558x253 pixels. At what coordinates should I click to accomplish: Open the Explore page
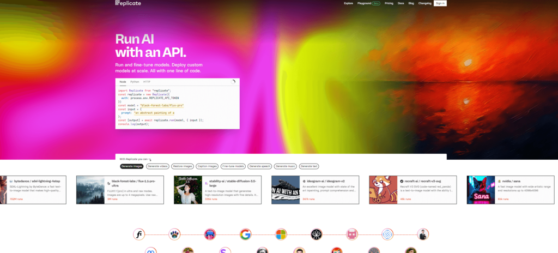click(x=348, y=3)
